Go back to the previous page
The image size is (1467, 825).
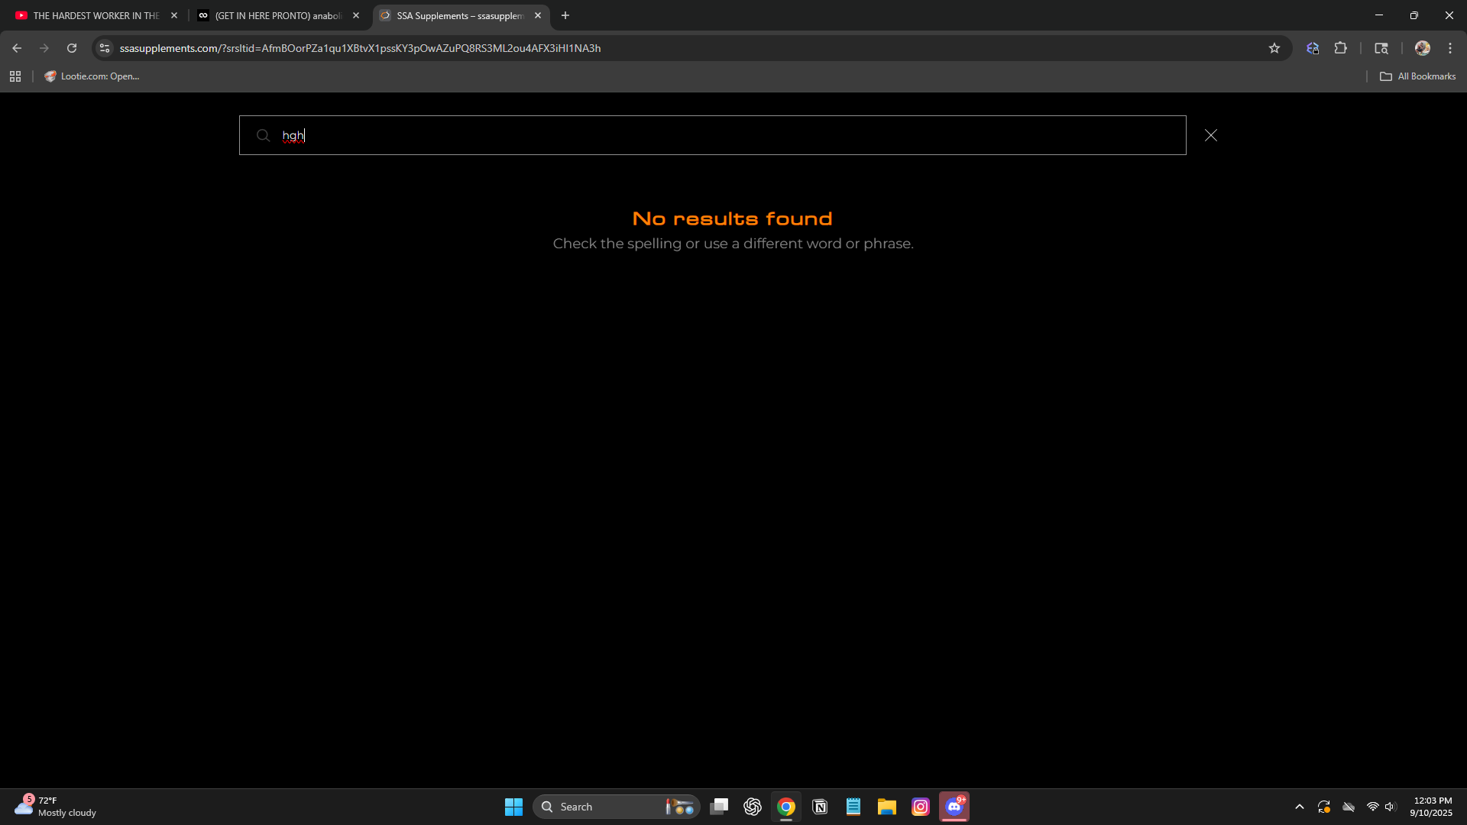17,48
